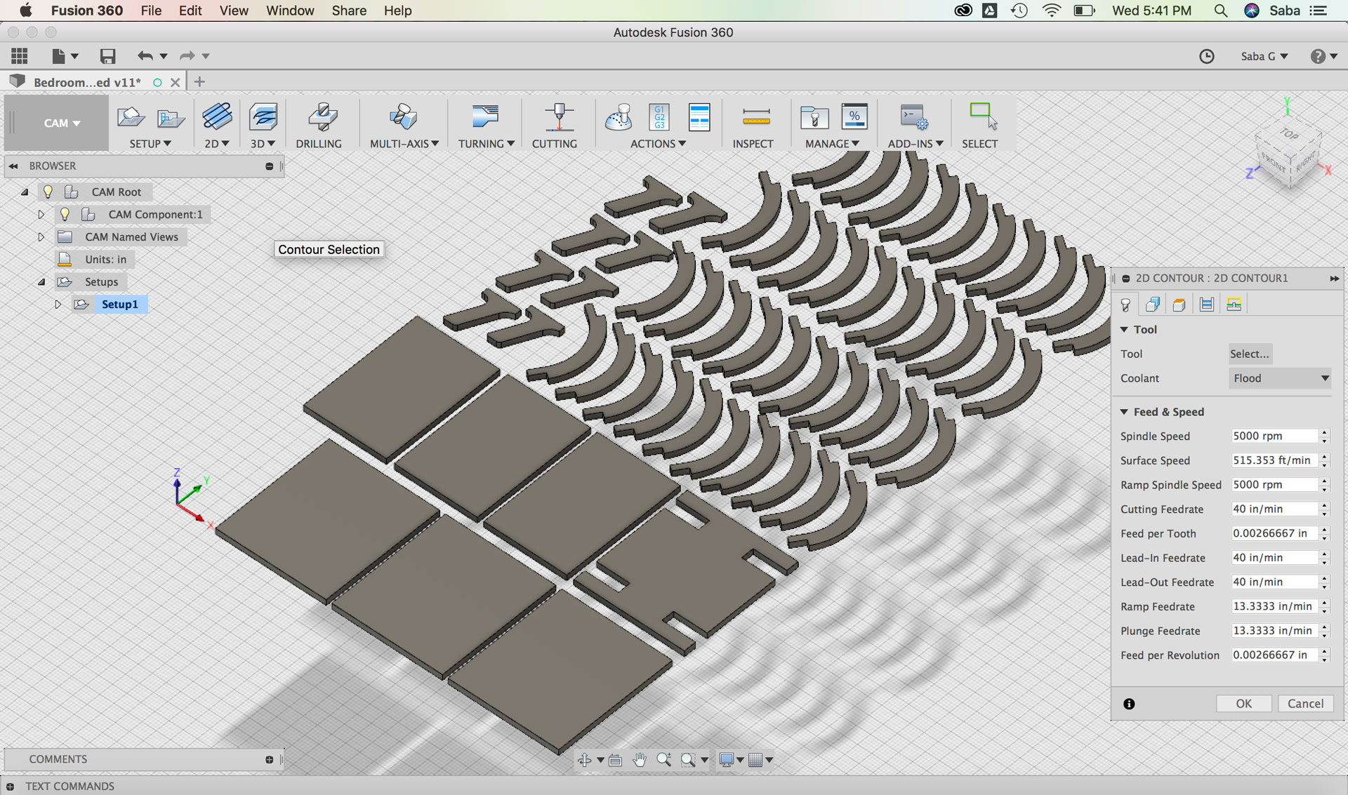Toggle visibility lightbulb of CAM Root
Screen dimensions: 1348x795
tap(48, 192)
